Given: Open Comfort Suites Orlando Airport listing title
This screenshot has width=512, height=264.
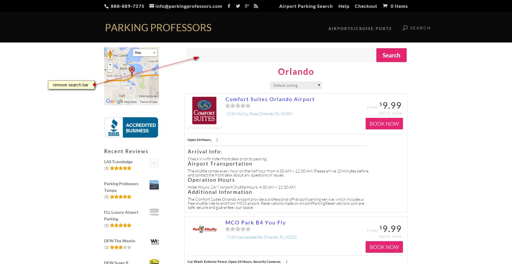Looking at the screenshot, I should click(270, 99).
